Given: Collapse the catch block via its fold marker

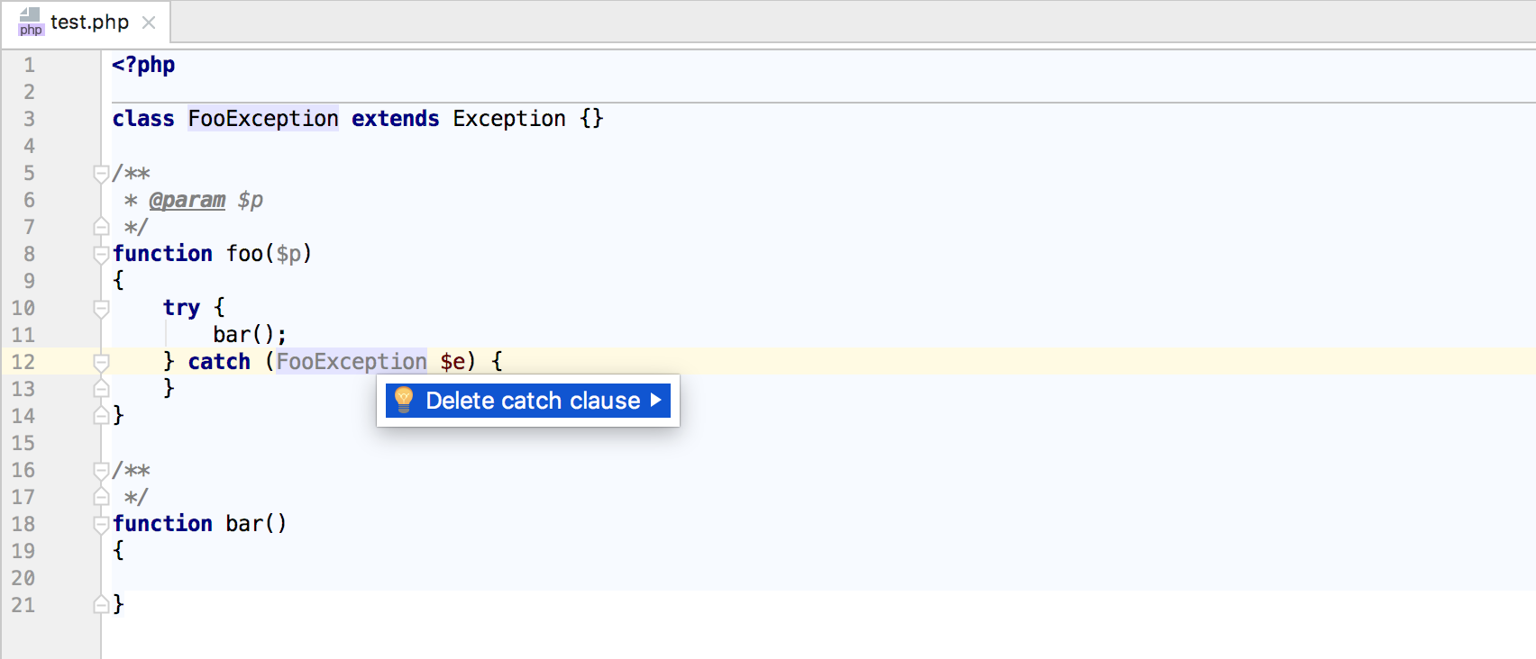Looking at the screenshot, I should point(101,362).
